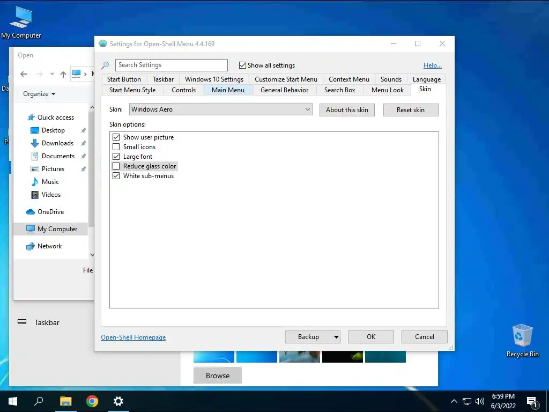Open My Computer desktop icon

[x=21, y=21]
